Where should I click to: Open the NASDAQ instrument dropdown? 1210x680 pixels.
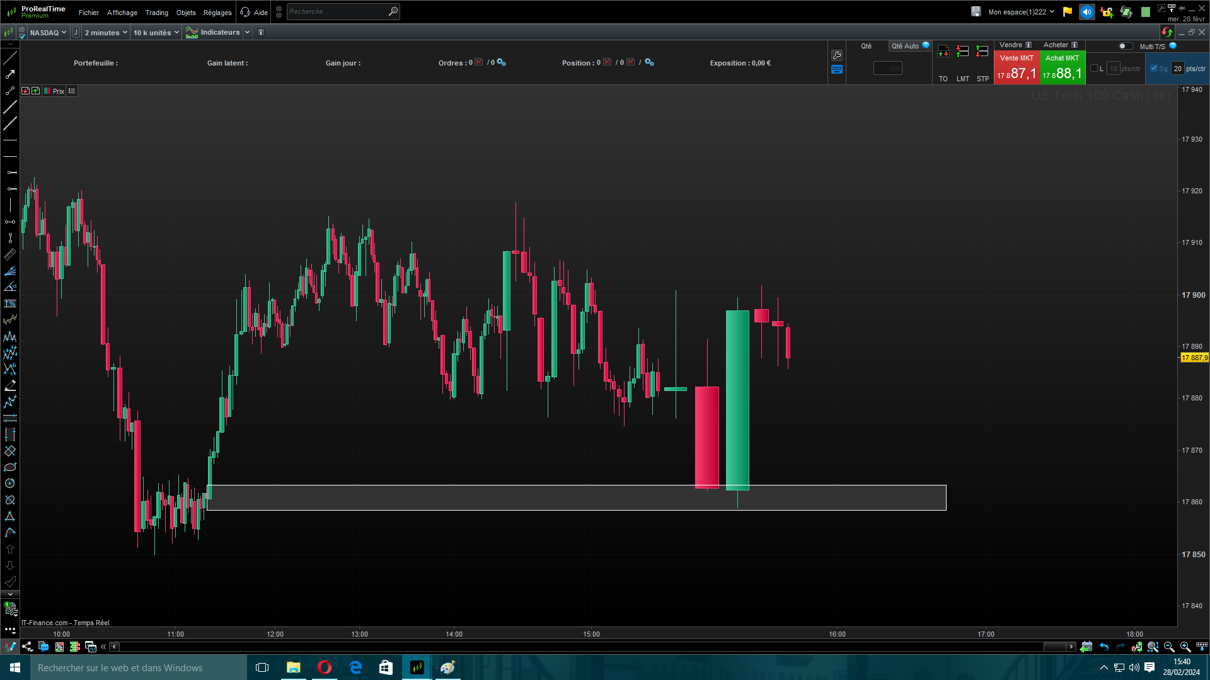[x=48, y=33]
